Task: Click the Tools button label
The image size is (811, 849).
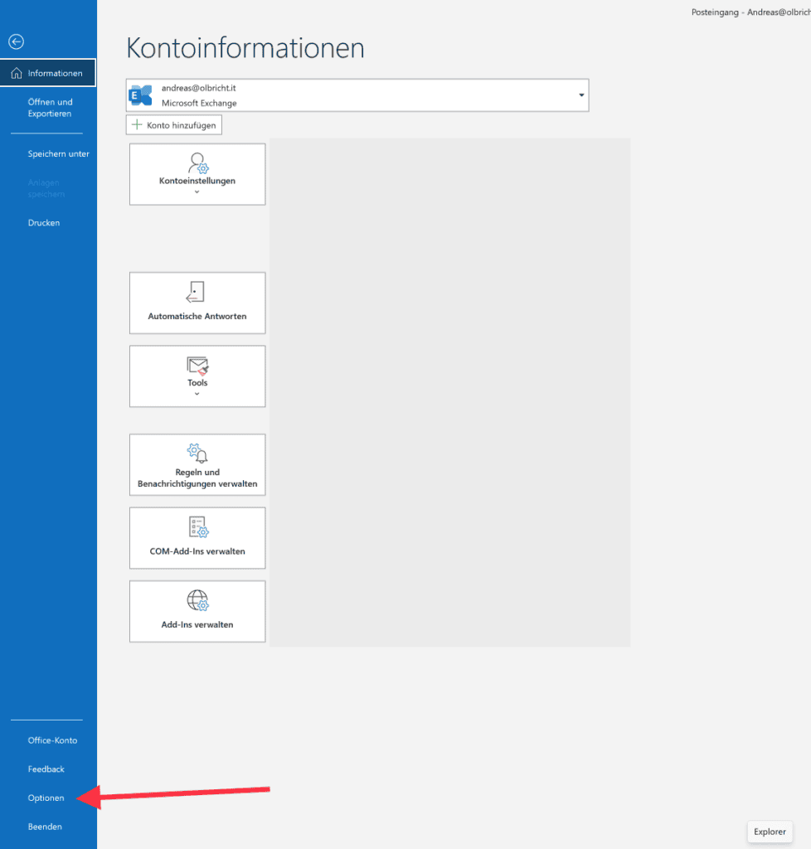Action: coord(197,383)
